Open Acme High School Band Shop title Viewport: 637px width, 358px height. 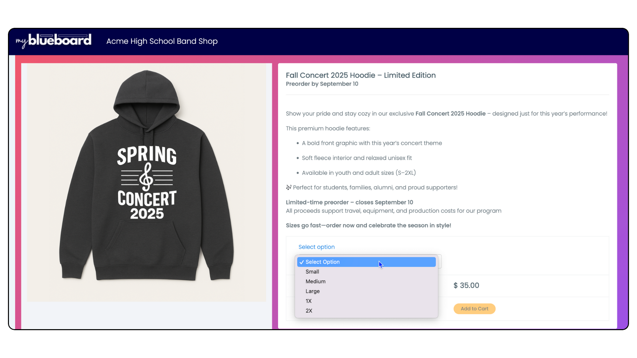[x=162, y=41]
